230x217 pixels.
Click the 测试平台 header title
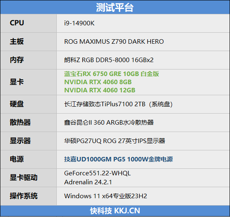[x=115, y=7]
